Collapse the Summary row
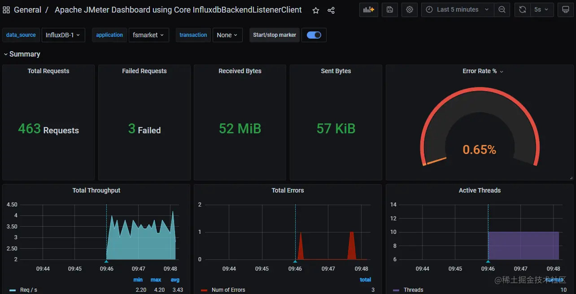 22,54
